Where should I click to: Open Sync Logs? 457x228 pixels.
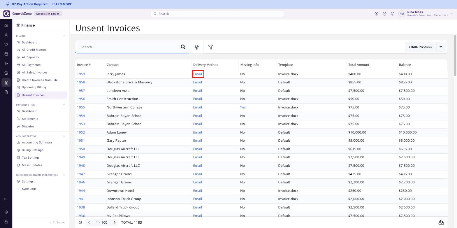(x=29, y=189)
